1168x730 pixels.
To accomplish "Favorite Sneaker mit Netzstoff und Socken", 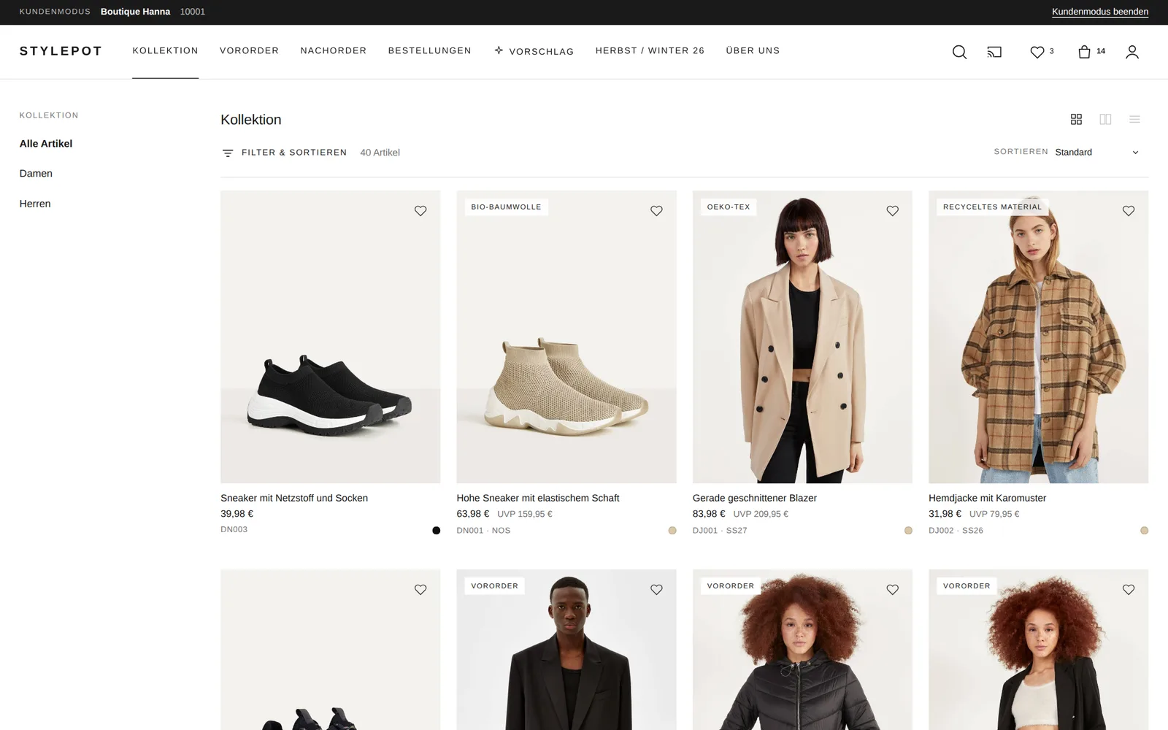I will point(420,211).
